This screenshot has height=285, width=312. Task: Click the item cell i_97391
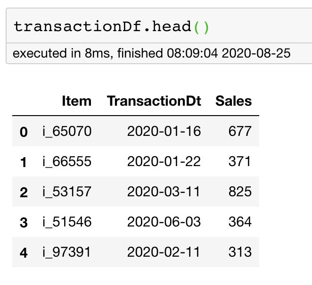click(66, 252)
